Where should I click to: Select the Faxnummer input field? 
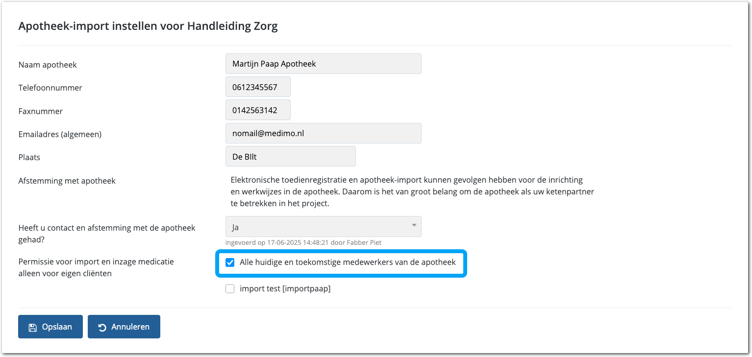point(258,110)
